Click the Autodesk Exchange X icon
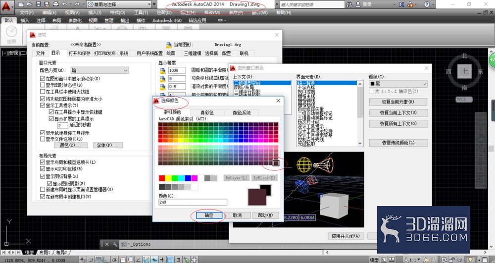The image size is (495, 263). [x=401, y=4]
